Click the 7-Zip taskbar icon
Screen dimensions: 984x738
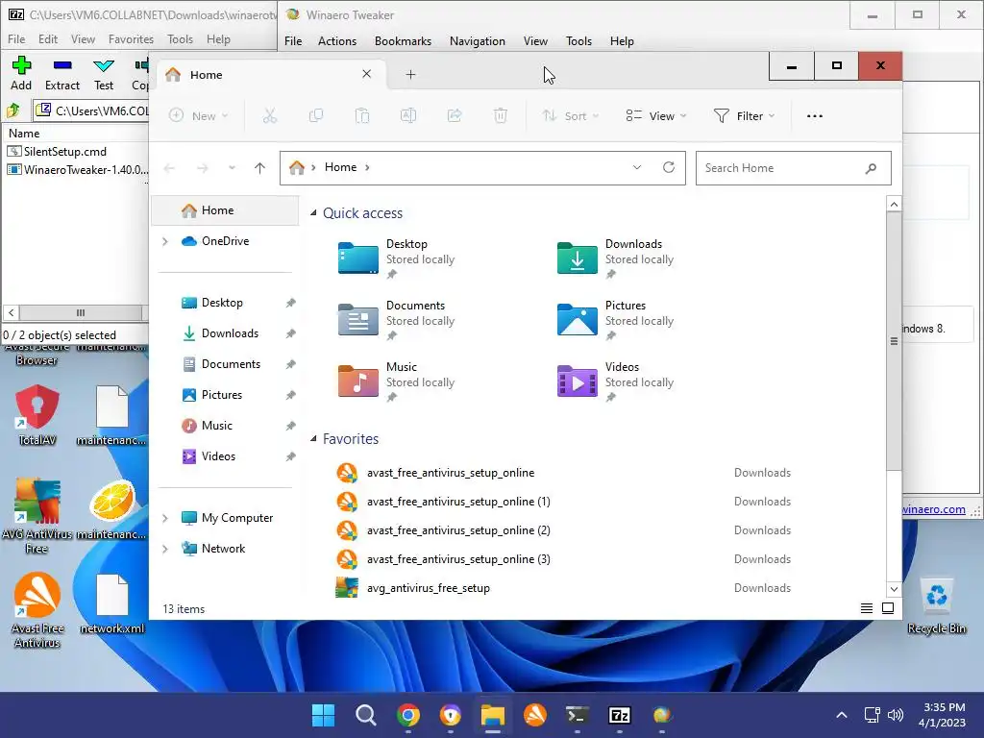[x=620, y=715]
